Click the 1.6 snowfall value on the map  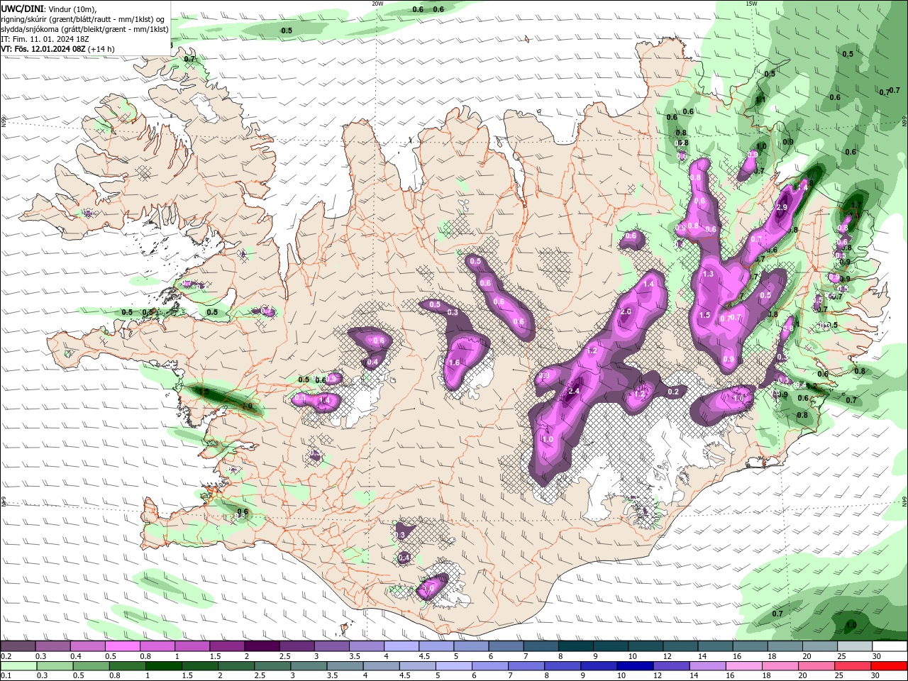pyautogui.click(x=455, y=363)
